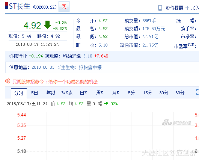Click the 长生生物: 拟披露中报 news link
The height and width of the screenshot is (160, 199).
[79, 67]
